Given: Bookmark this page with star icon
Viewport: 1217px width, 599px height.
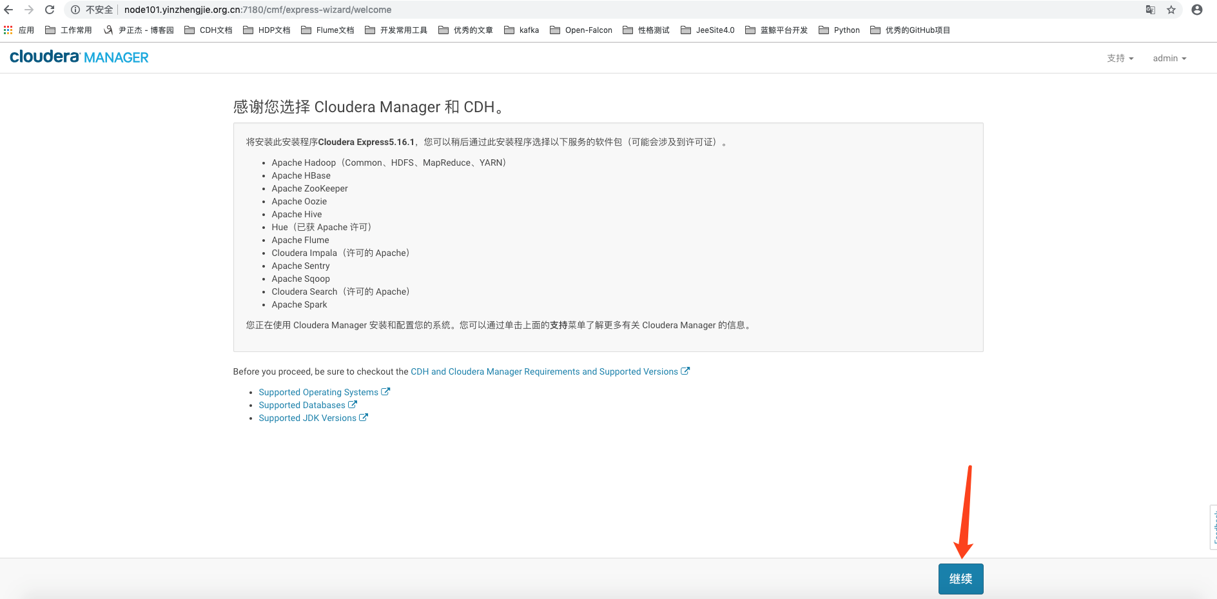Looking at the screenshot, I should [x=1171, y=10].
